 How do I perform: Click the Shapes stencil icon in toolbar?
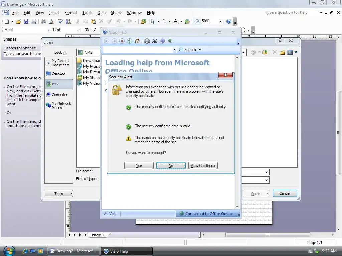coord(143,21)
